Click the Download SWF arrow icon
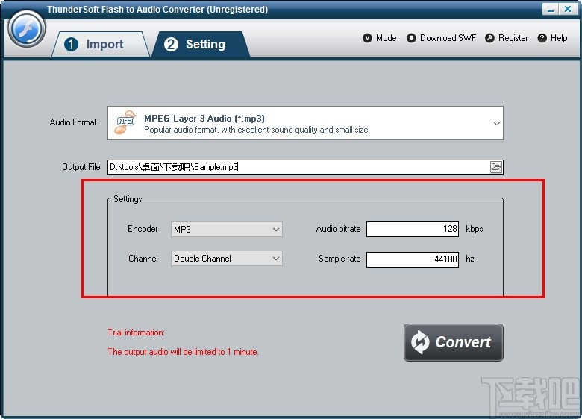Viewport: 582px width, 419px height. coord(411,38)
